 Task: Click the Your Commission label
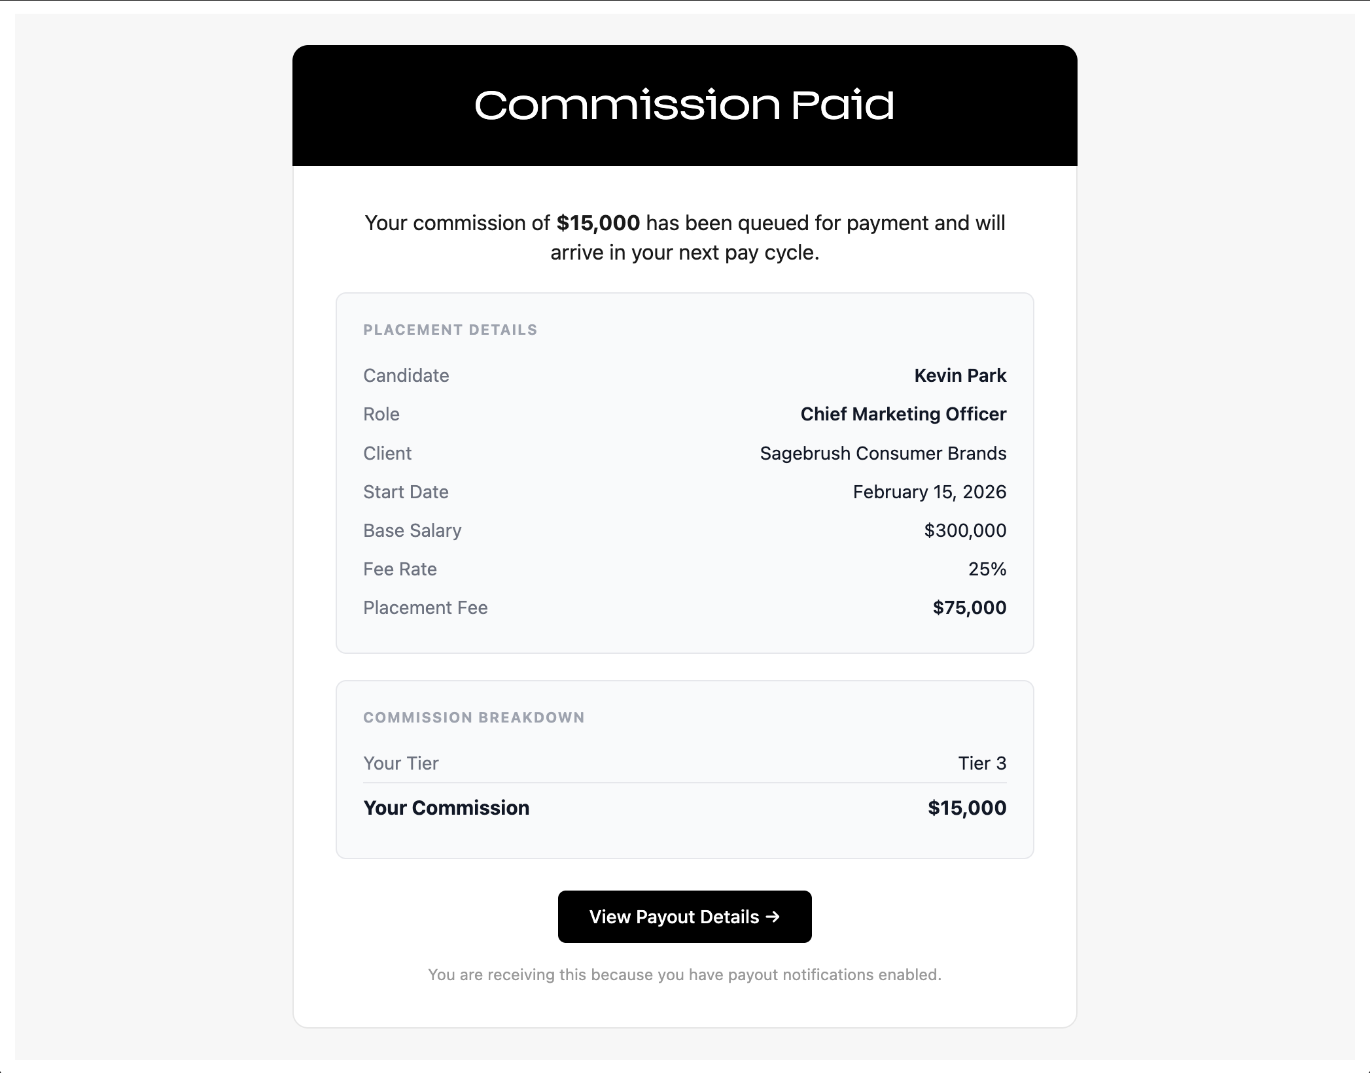[x=446, y=808]
